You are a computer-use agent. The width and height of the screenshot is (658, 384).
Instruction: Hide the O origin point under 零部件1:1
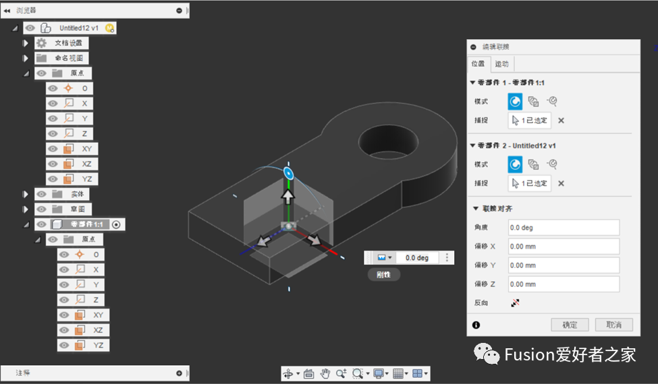pos(64,255)
